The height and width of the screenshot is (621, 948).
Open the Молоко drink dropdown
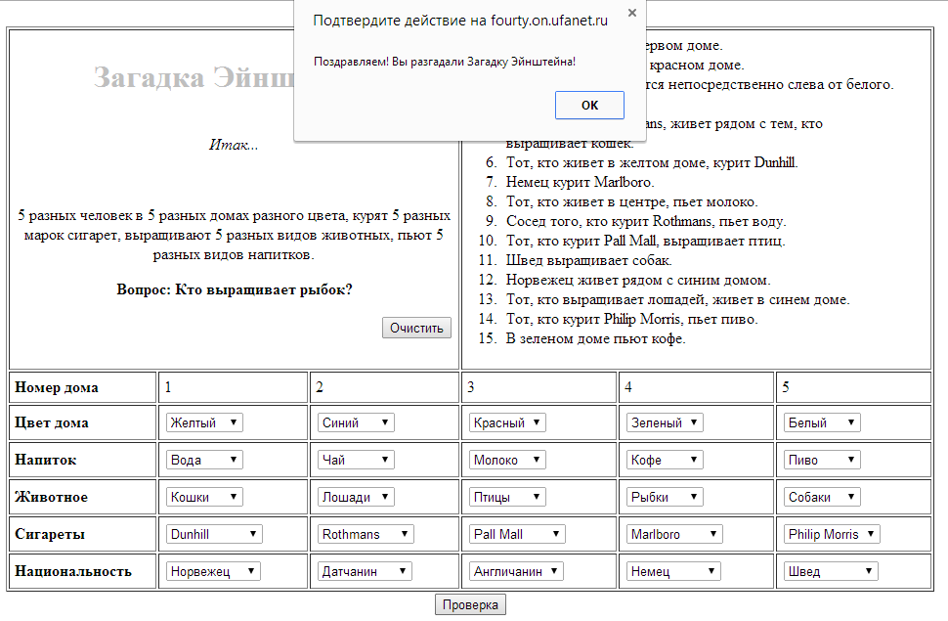click(507, 460)
